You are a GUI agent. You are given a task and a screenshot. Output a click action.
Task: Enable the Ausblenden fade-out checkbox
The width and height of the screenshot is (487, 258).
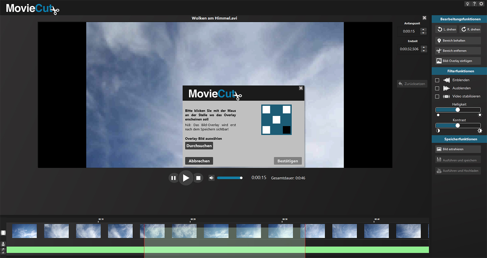point(437,88)
